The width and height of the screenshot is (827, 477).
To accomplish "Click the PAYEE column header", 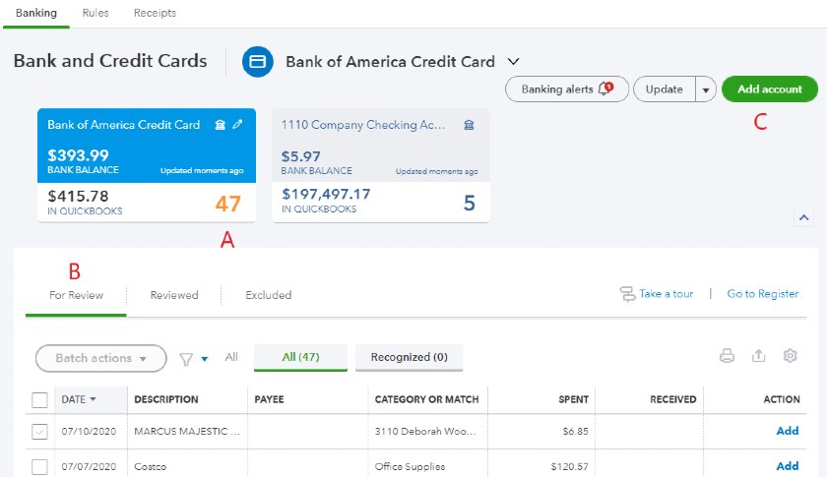I will click(269, 399).
